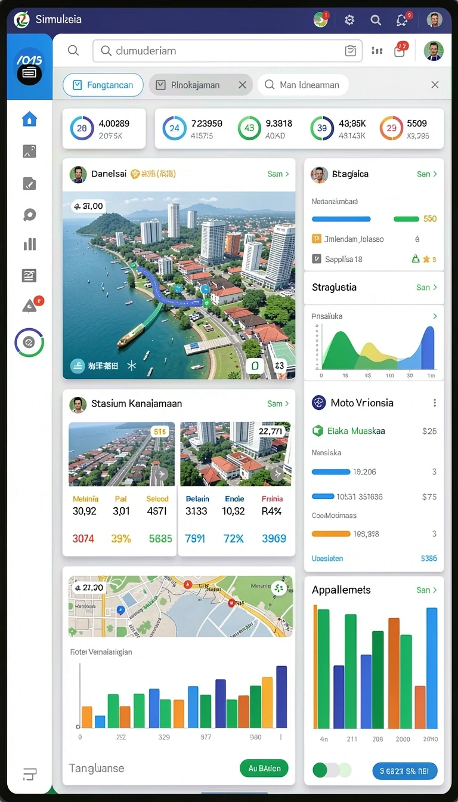458x802 pixels.
Task: Expand Straglustia card via San chevron
Action: pos(427,288)
